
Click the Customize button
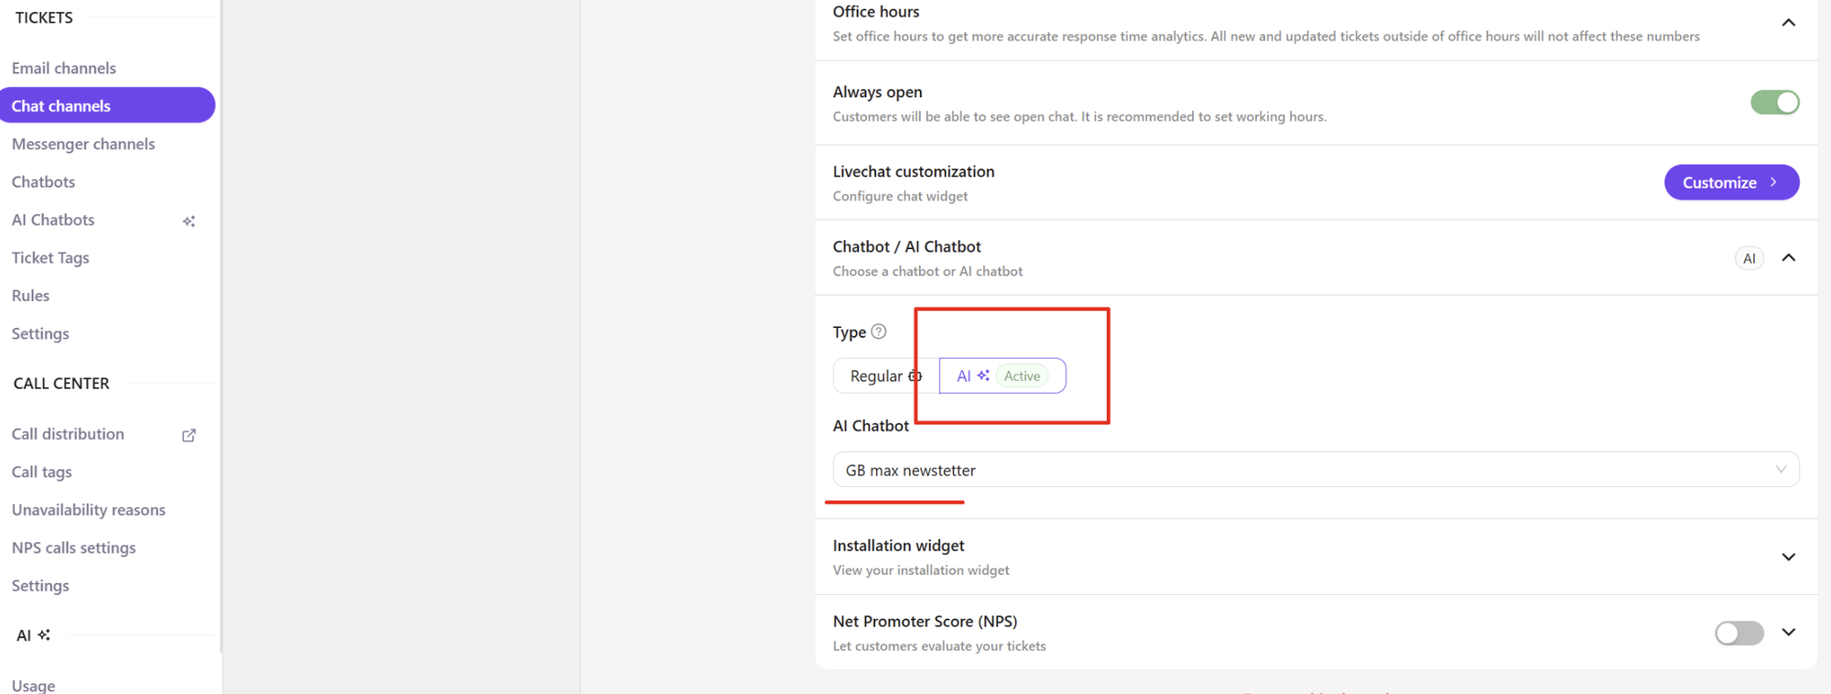point(1730,182)
